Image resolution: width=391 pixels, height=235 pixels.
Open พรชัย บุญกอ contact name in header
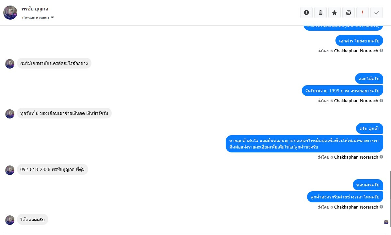tap(35, 9)
